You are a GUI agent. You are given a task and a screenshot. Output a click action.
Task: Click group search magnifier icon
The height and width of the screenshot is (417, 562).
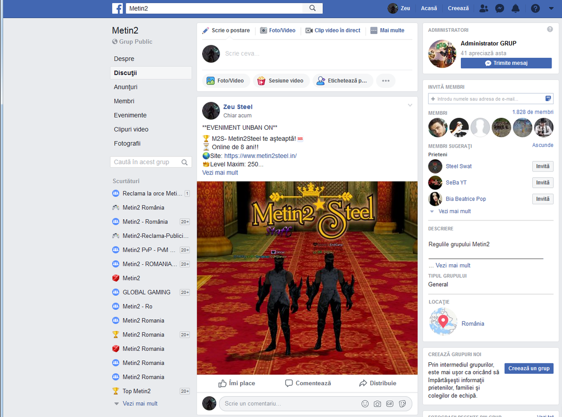coord(185,162)
